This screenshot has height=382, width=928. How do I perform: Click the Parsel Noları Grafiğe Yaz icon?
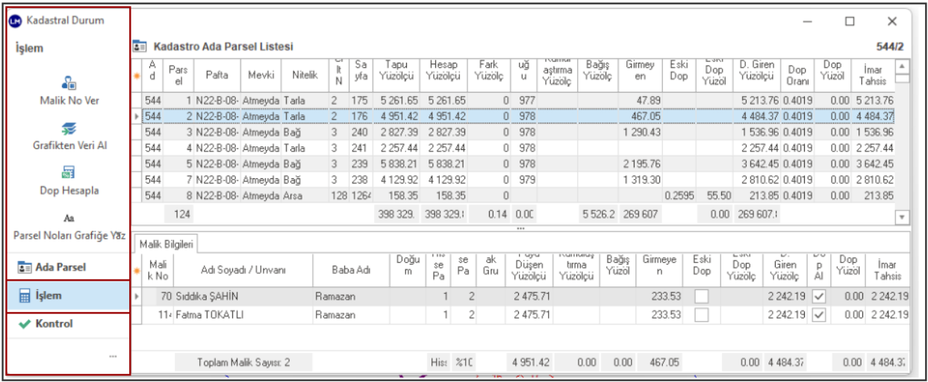pos(69,219)
